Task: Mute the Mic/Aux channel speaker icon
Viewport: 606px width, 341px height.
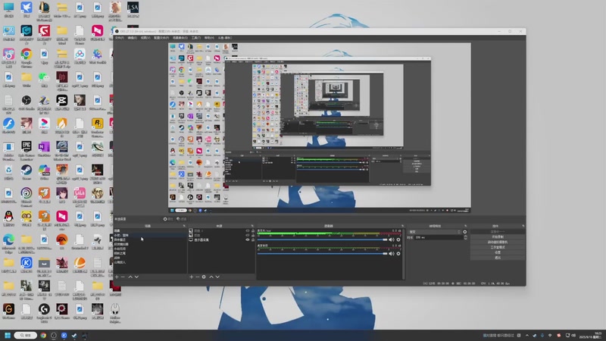Action: 392,239
